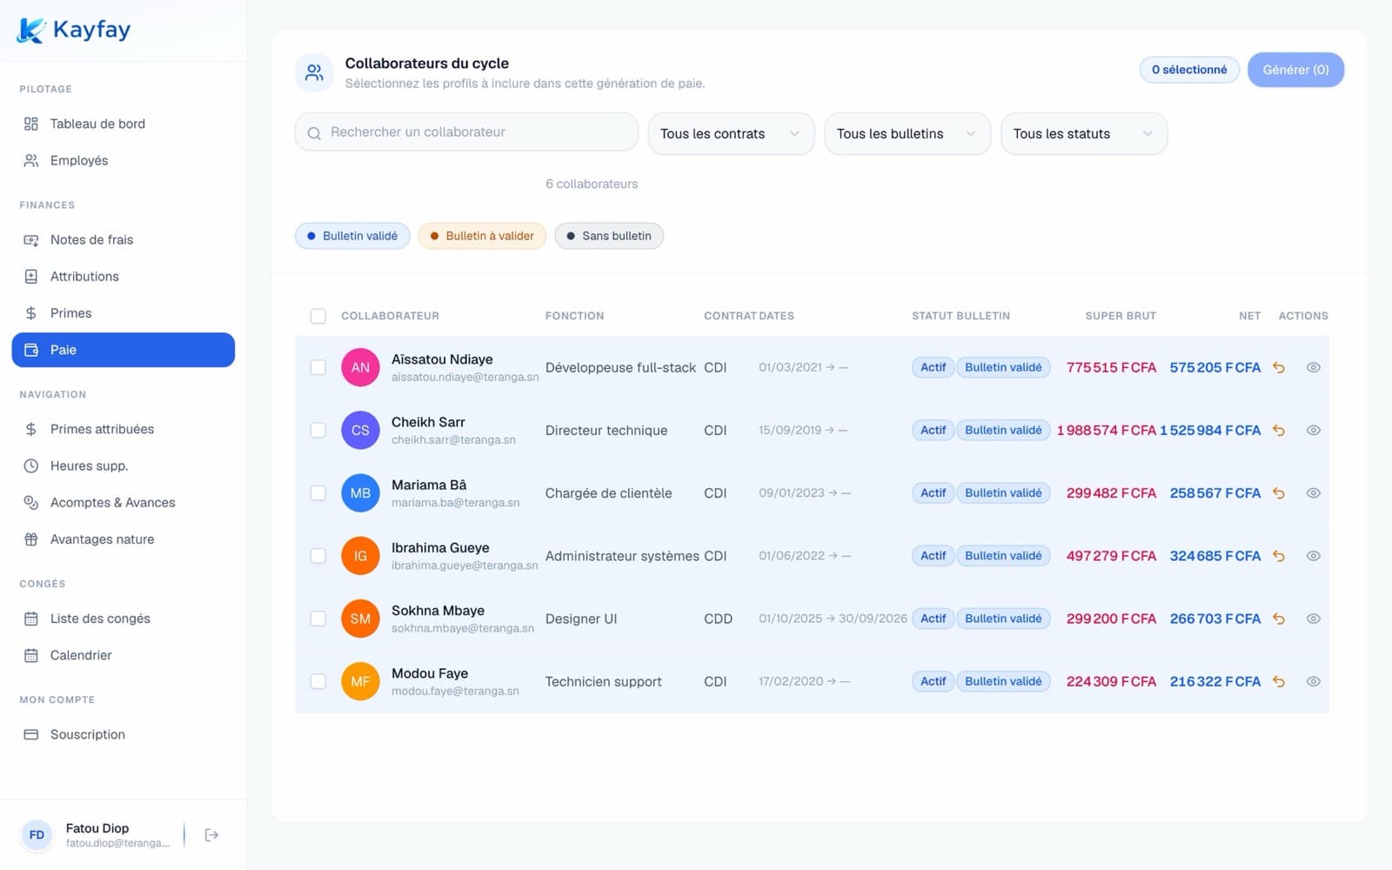Screen dimensions: 1392x870
Task: Select Ibrahima Gueye's checkbox
Action: click(x=318, y=555)
